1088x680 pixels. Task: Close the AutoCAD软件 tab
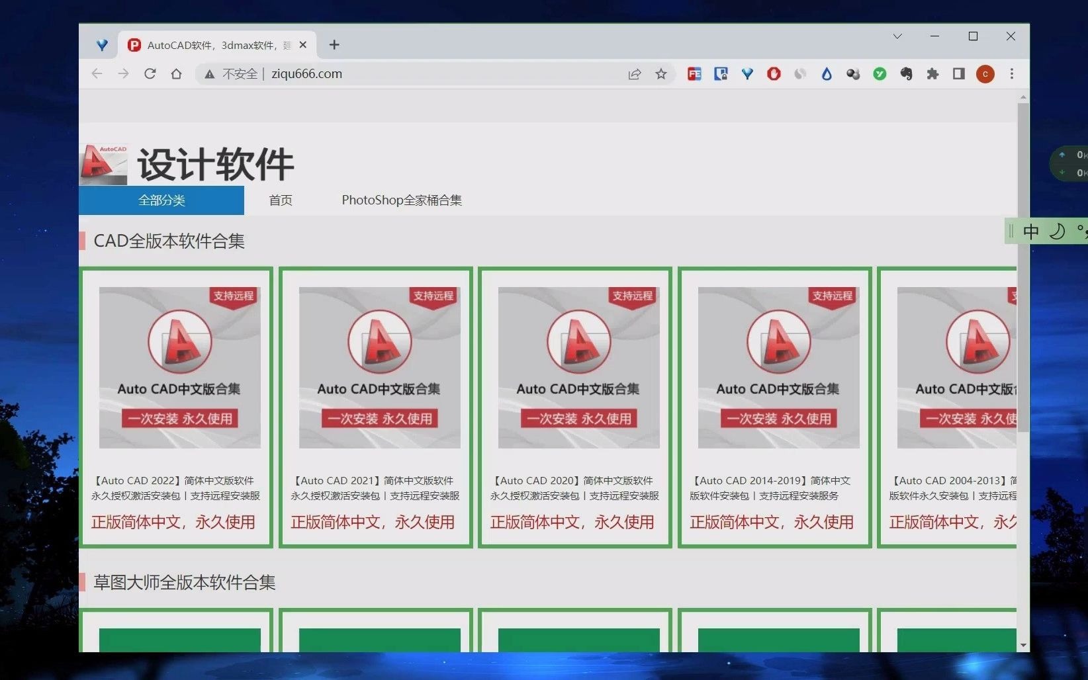pyautogui.click(x=303, y=45)
